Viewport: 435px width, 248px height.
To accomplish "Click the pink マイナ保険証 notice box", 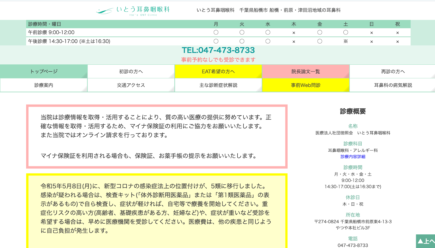I will tap(157, 136).
